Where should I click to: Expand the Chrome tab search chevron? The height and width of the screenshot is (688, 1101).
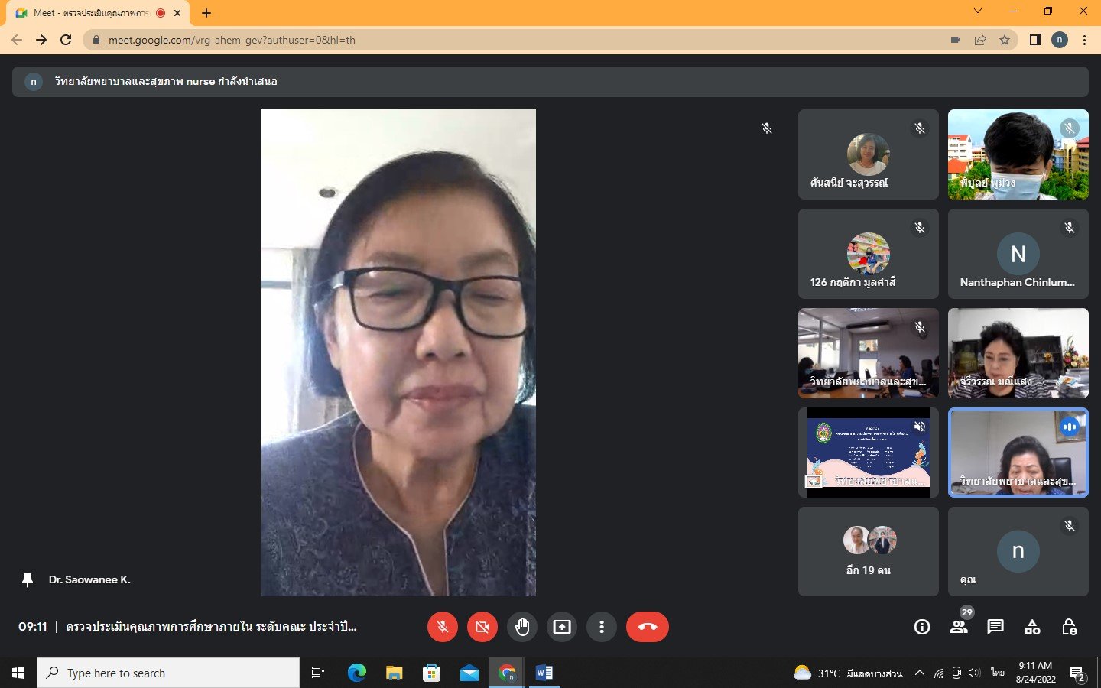point(977,11)
